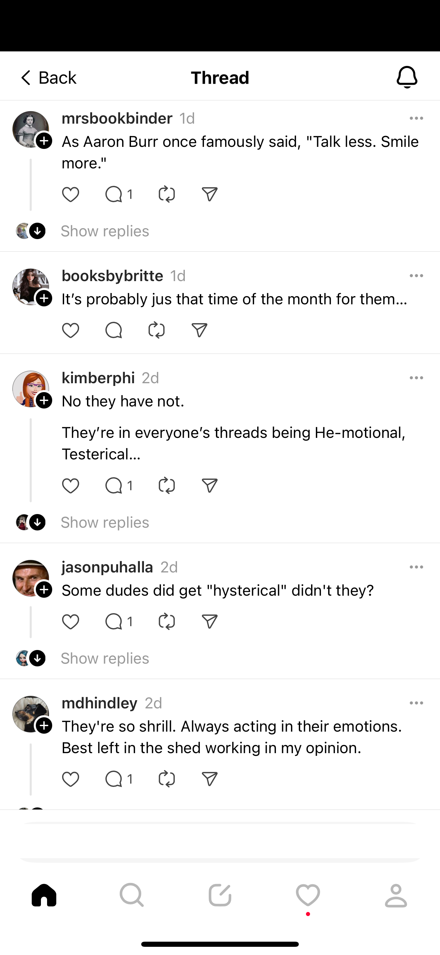Like booksbybritte's reply
The image size is (440, 955).
coord(70,330)
